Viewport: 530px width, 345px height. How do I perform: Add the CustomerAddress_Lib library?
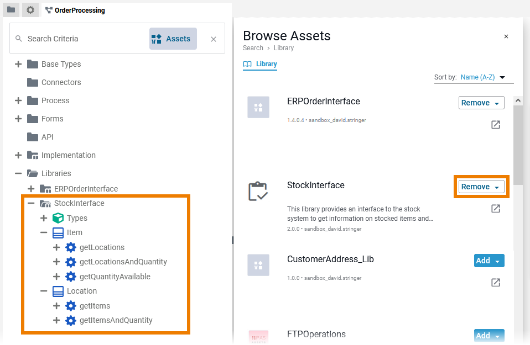pyautogui.click(x=483, y=261)
